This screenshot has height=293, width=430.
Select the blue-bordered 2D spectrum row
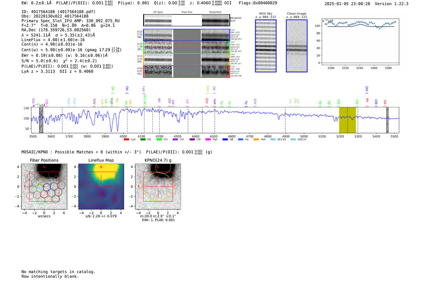pos(187,35)
